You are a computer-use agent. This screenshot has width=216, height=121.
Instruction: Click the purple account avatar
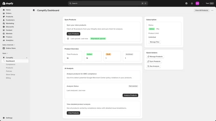pos(197,3)
